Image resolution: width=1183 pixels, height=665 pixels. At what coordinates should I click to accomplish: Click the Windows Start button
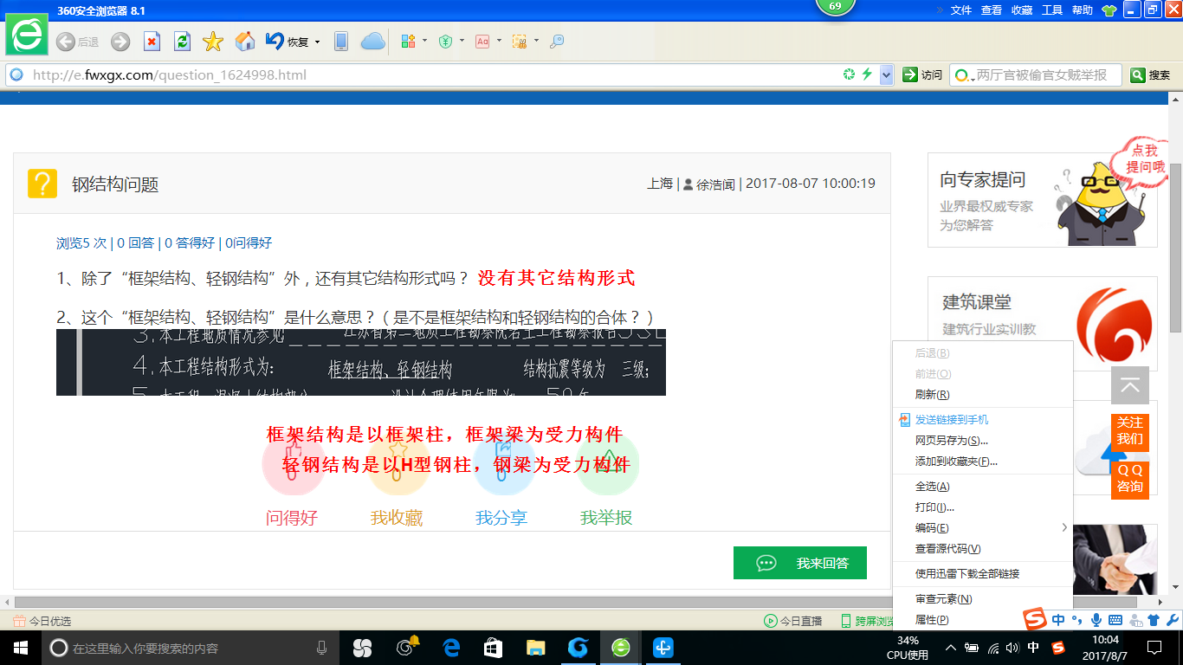click(x=20, y=648)
